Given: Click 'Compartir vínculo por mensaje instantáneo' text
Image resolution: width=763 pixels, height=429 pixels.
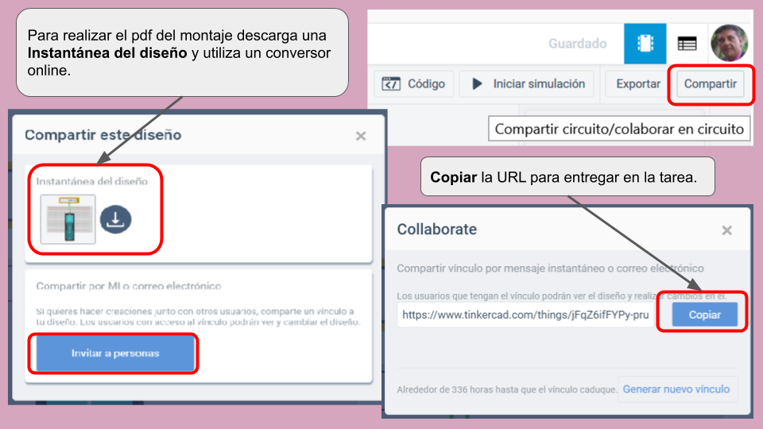Looking at the screenshot, I should coord(550,269).
